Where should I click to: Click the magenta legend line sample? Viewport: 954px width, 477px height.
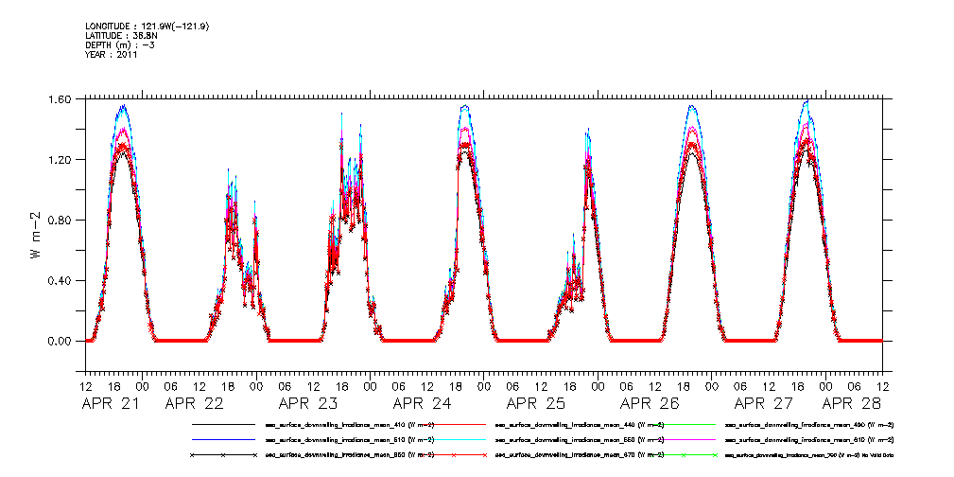point(684,439)
